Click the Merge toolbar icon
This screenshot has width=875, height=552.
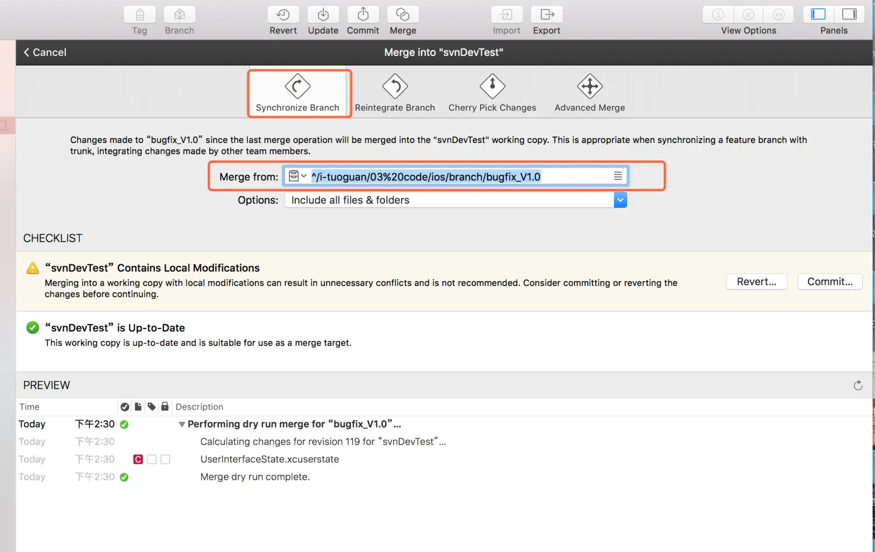point(402,15)
